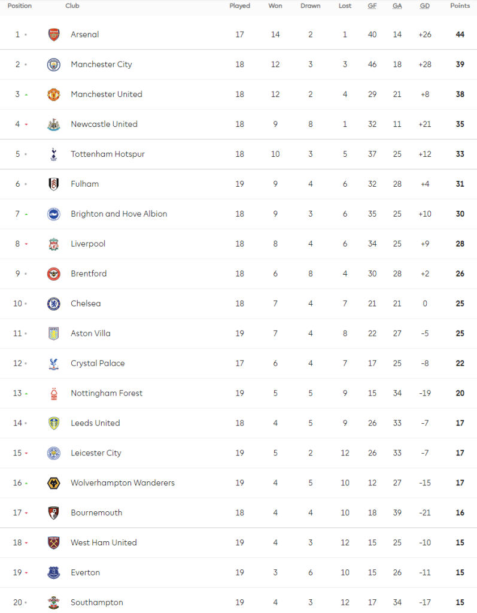The width and height of the screenshot is (477, 613).
Task: Click the Points column header
Action: pyautogui.click(x=460, y=6)
